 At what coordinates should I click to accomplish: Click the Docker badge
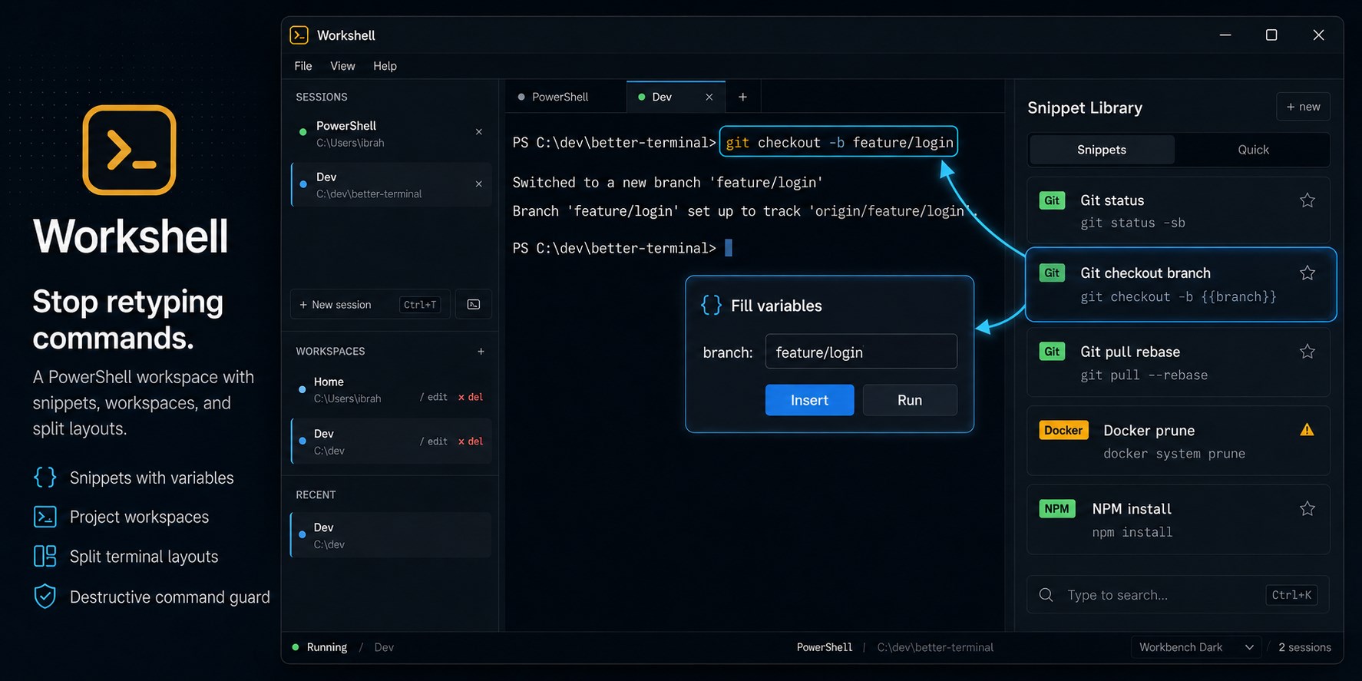[1063, 430]
